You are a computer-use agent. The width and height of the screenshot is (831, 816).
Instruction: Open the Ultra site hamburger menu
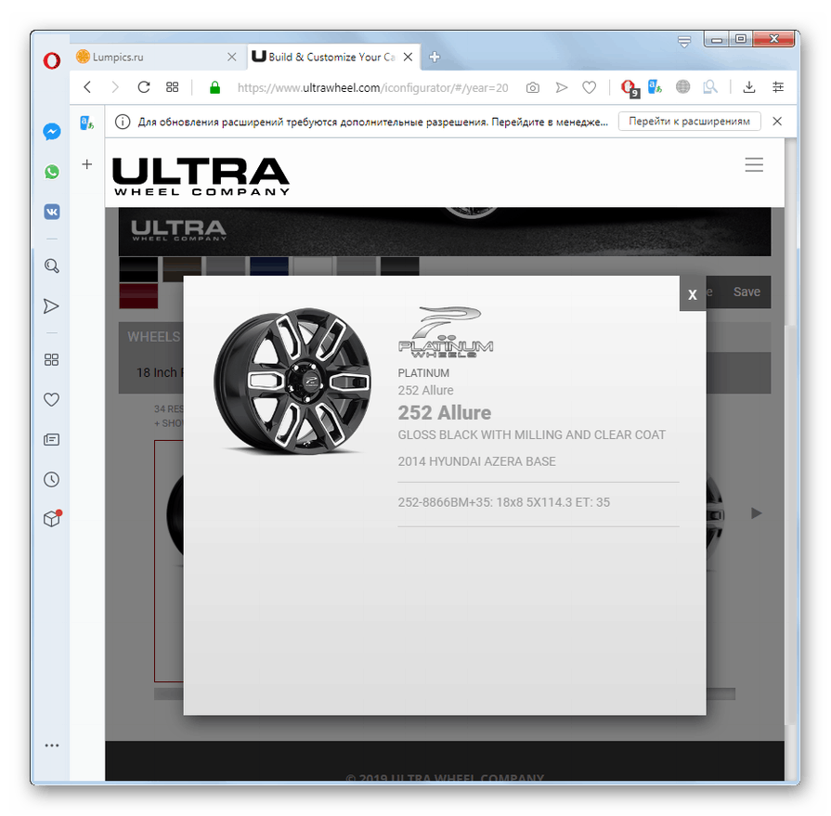pyautogui.click(x=754, y=164)
